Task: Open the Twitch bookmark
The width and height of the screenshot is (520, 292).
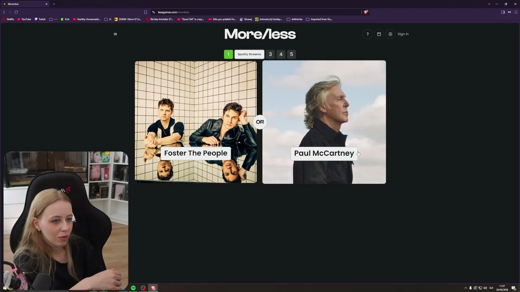Action: pos(40,19)
